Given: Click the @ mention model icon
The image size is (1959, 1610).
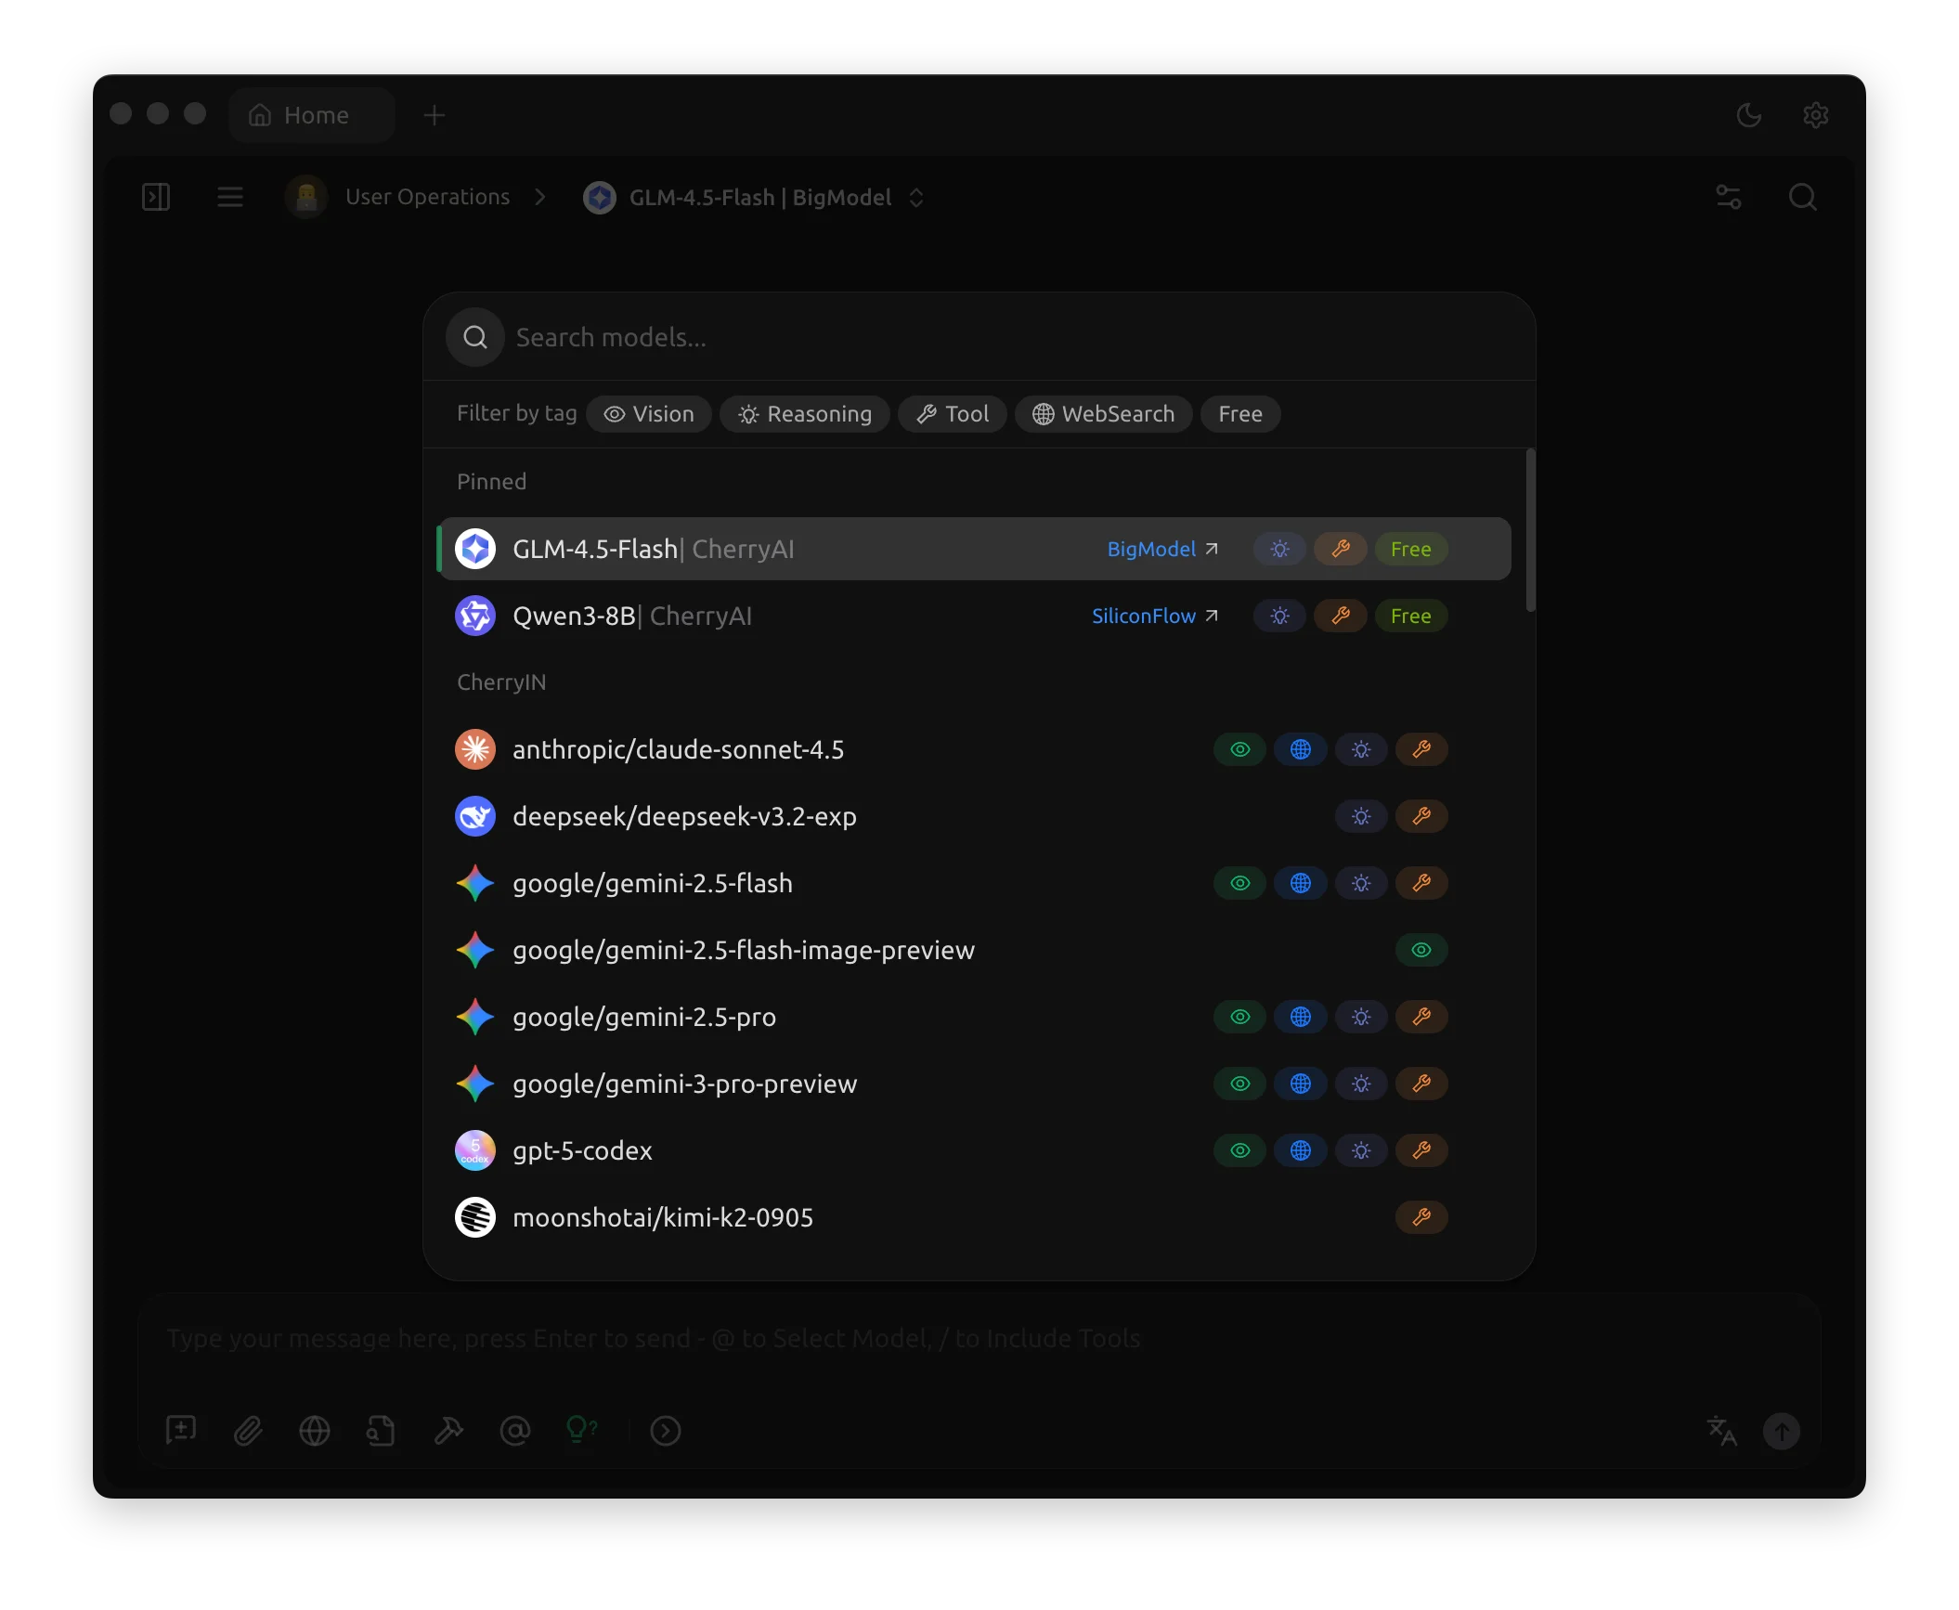Looking at the screenshot, I should click(515, 1431).
